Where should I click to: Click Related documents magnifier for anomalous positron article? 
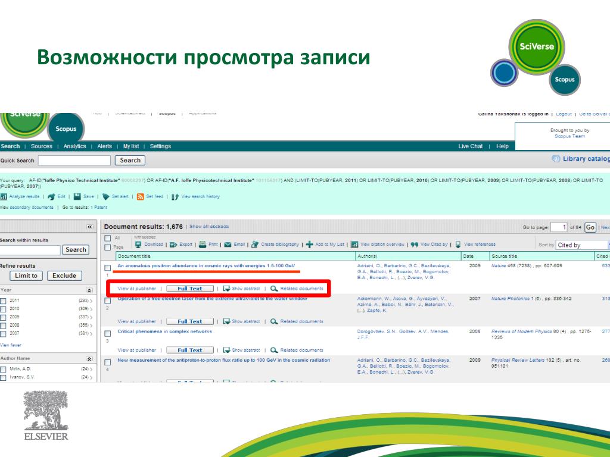(x=274, y=289)
